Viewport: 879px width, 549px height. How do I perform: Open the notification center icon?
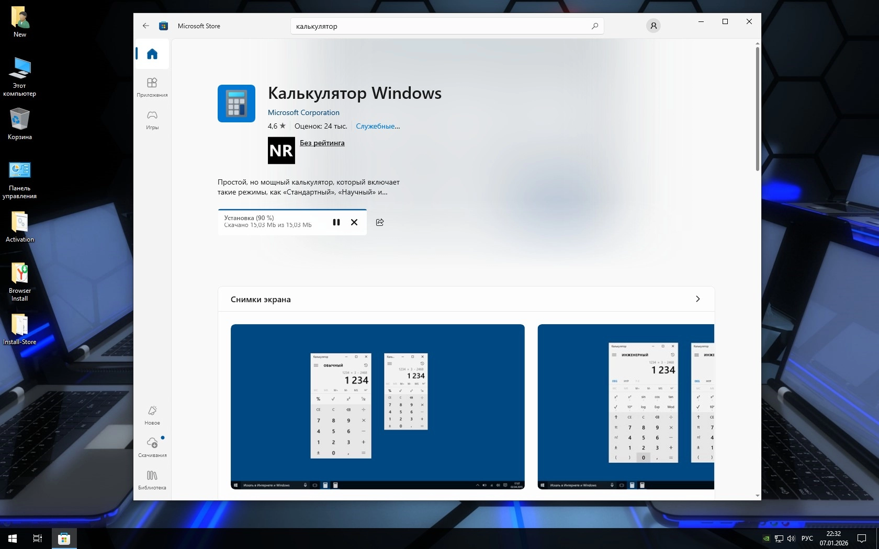862,539
